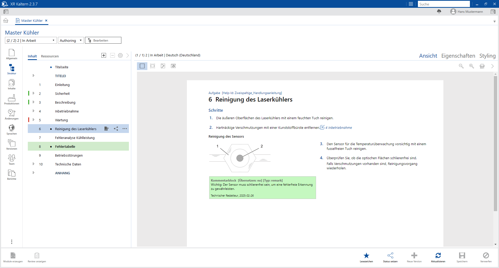Click into the Suche search field

[443, 4]
